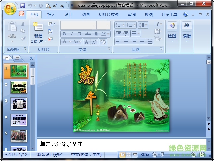Open the font name combo box

click(x=78, y=25)
